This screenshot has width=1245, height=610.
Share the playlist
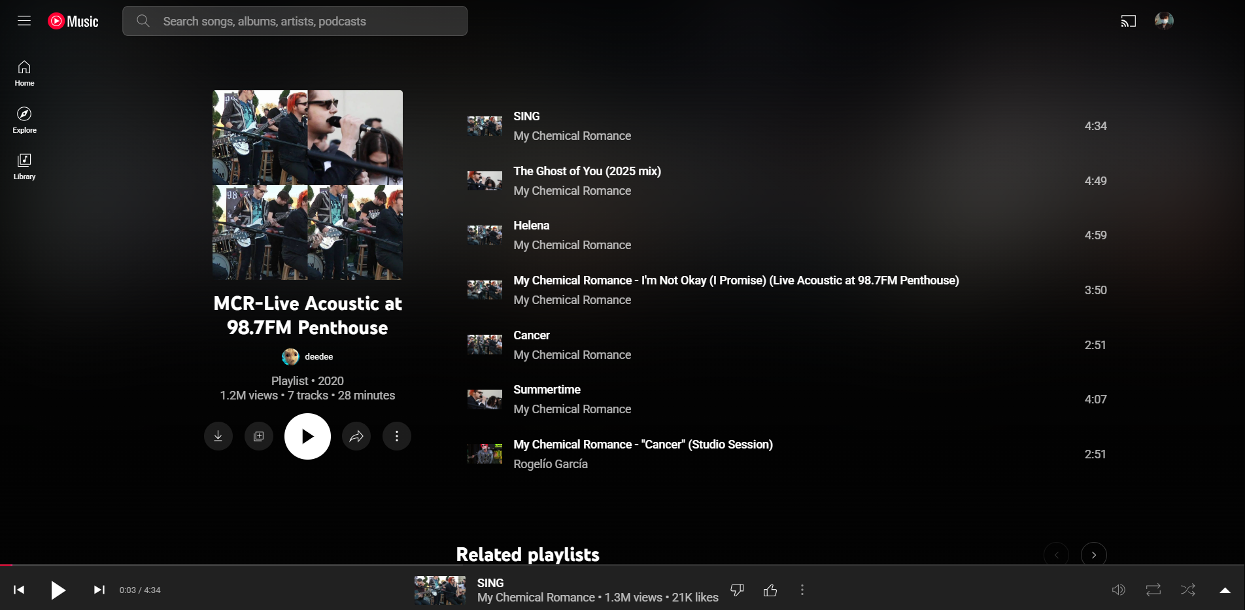356,436
